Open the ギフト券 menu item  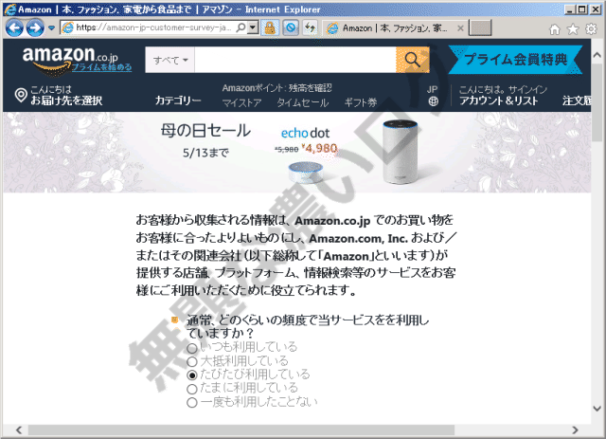361,102
